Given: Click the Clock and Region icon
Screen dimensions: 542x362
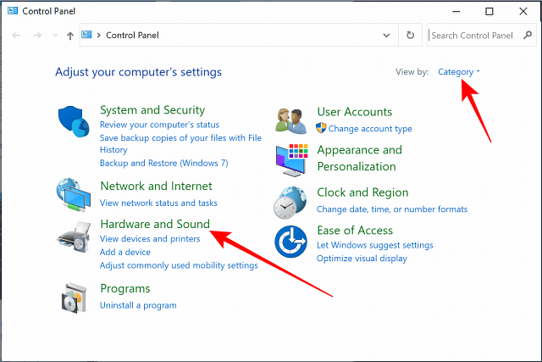Looking at the screenshot, I should (x=290, y=203).
